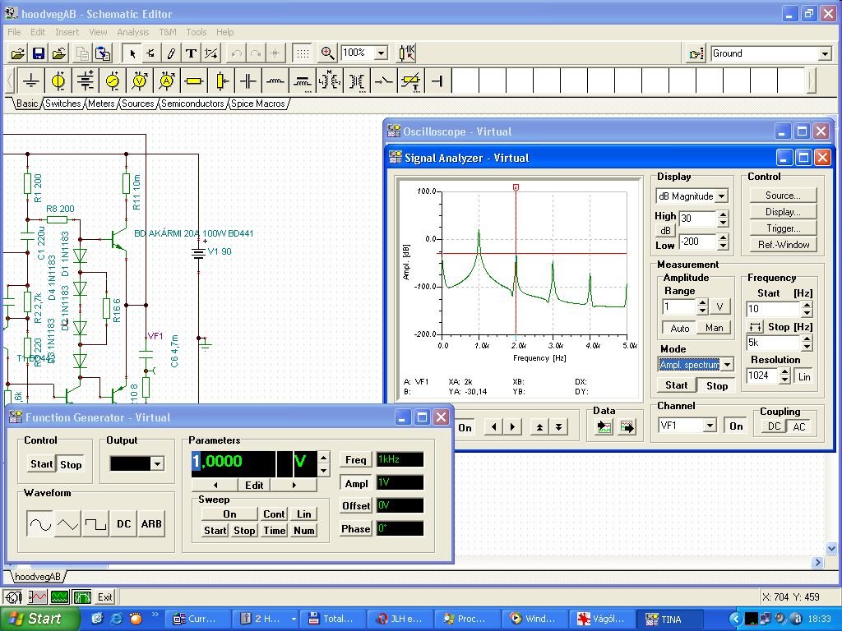Insert a resistor from the component toolbar
842x631 pixels.
194,81
